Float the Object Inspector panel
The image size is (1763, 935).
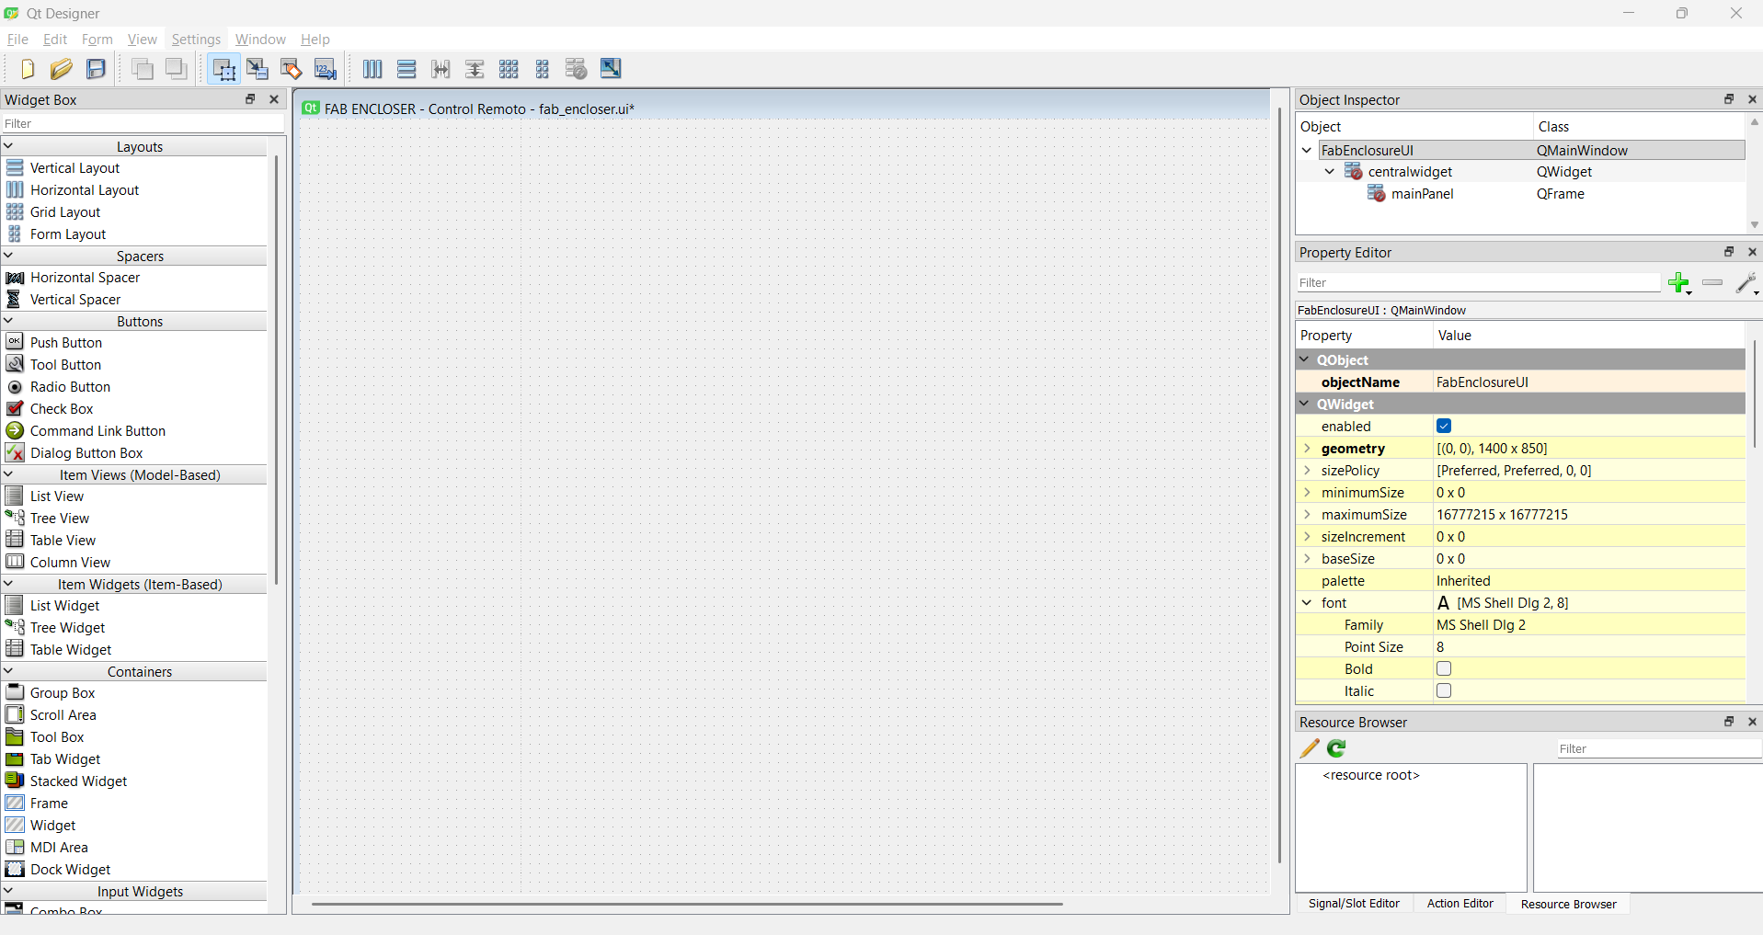click(x=1729, y=99)
